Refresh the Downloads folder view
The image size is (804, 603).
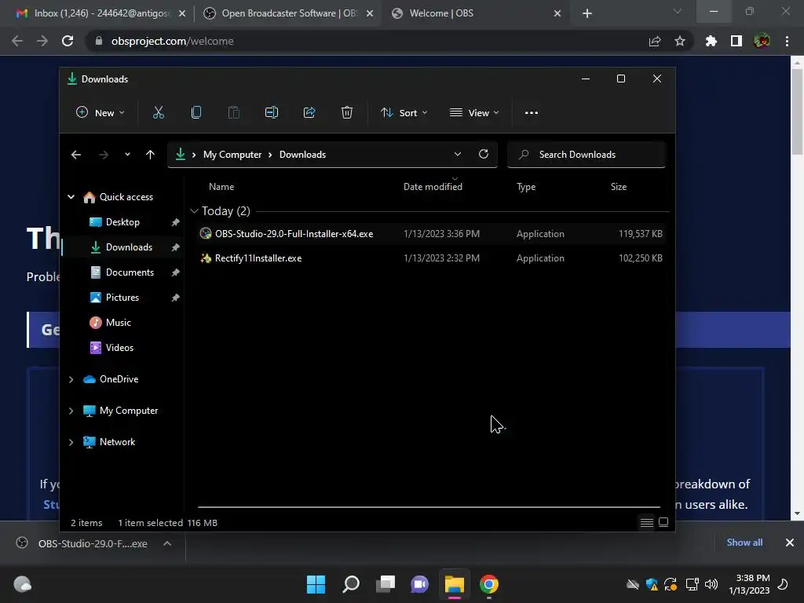(484, 155)
